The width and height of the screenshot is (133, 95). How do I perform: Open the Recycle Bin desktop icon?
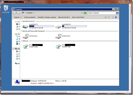coord(6,9)
